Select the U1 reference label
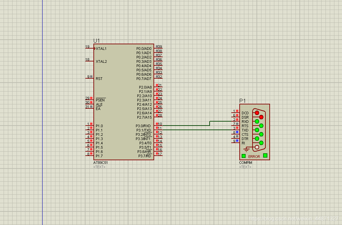 point(96,41)
